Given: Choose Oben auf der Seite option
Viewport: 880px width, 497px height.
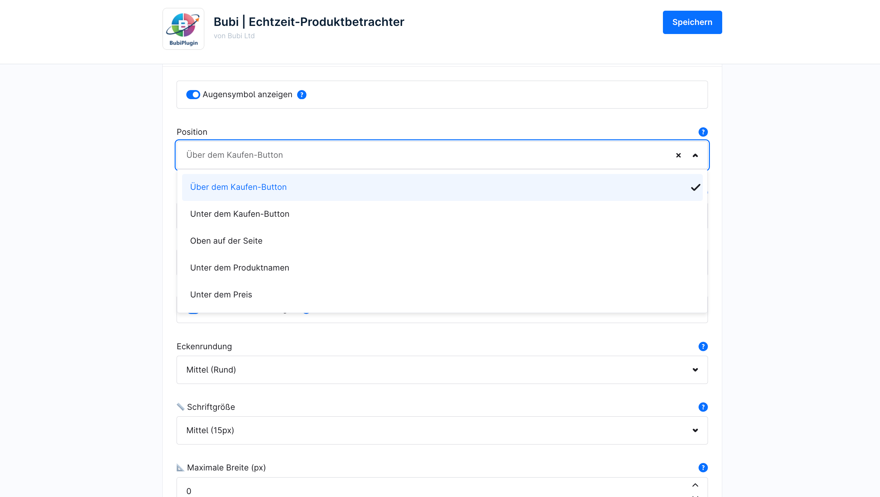Looking at the screenshot, I should click(x=226, y=241).
